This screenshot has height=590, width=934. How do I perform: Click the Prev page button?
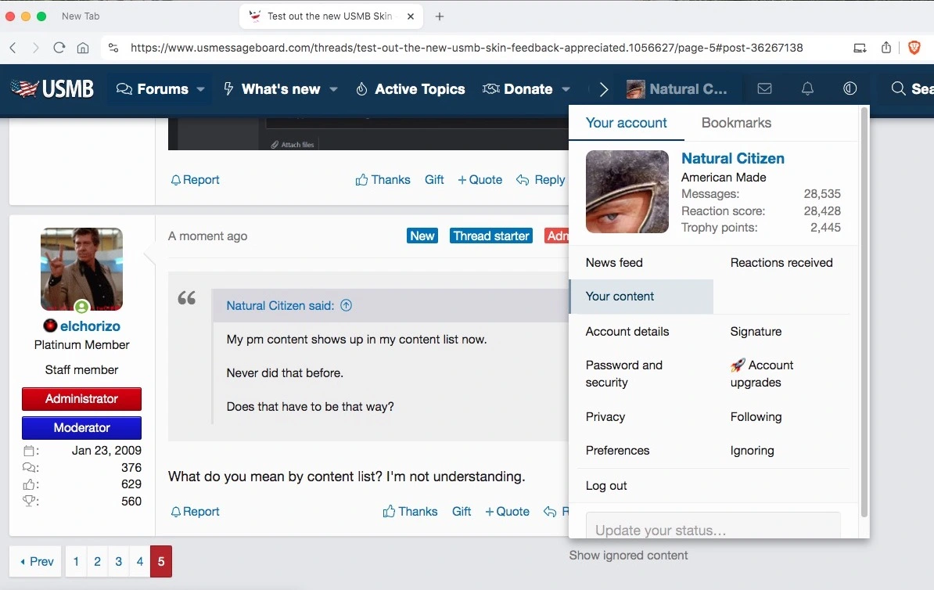tap(36, 562)
